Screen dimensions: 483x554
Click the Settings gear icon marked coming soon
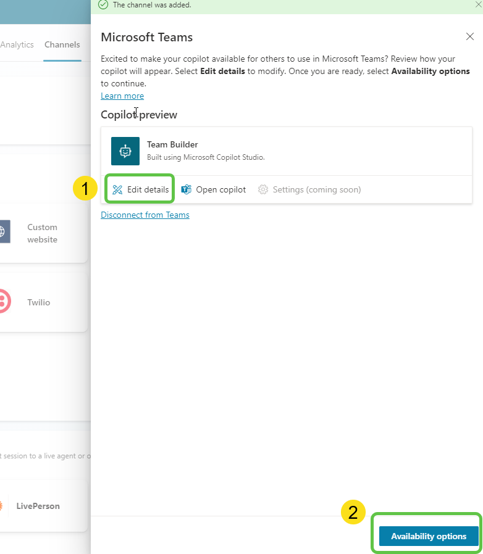click(262, 189)
